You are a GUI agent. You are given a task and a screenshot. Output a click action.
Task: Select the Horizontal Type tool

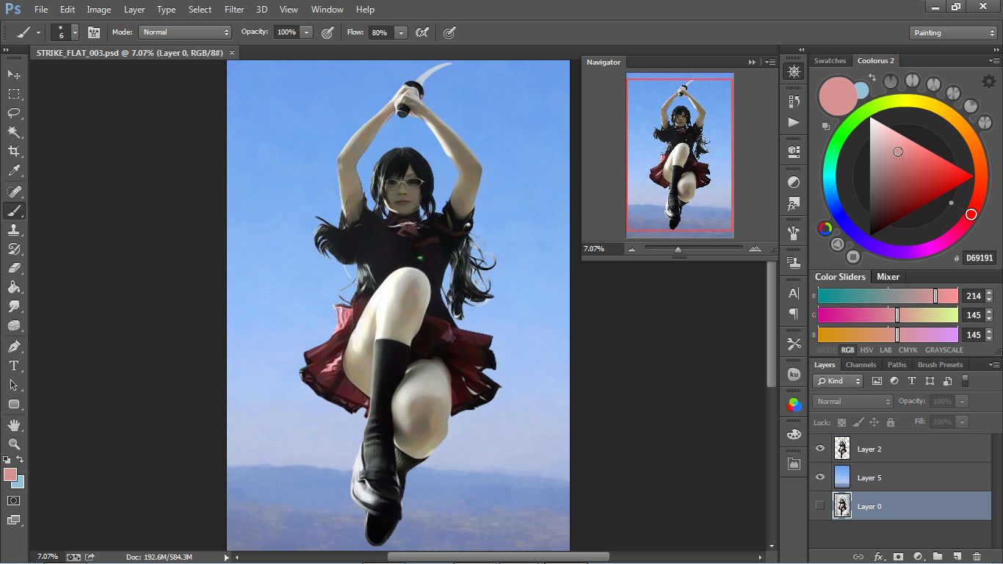pyautogui.click(x=14, y=365)
